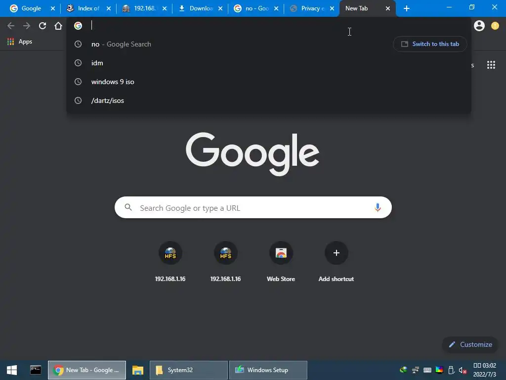This screenshot has height=380, width=506.
Task: Open Windows Setup from taskbar
Action: tap(268, 370)
